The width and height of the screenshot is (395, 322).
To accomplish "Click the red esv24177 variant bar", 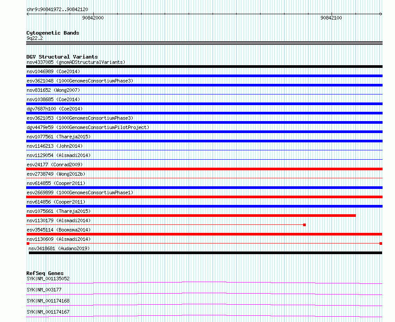I will 204,169.
